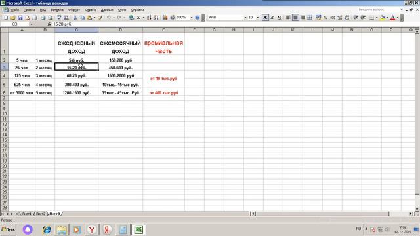
Task: Open the Вставка menu
Action: (57, 10)
